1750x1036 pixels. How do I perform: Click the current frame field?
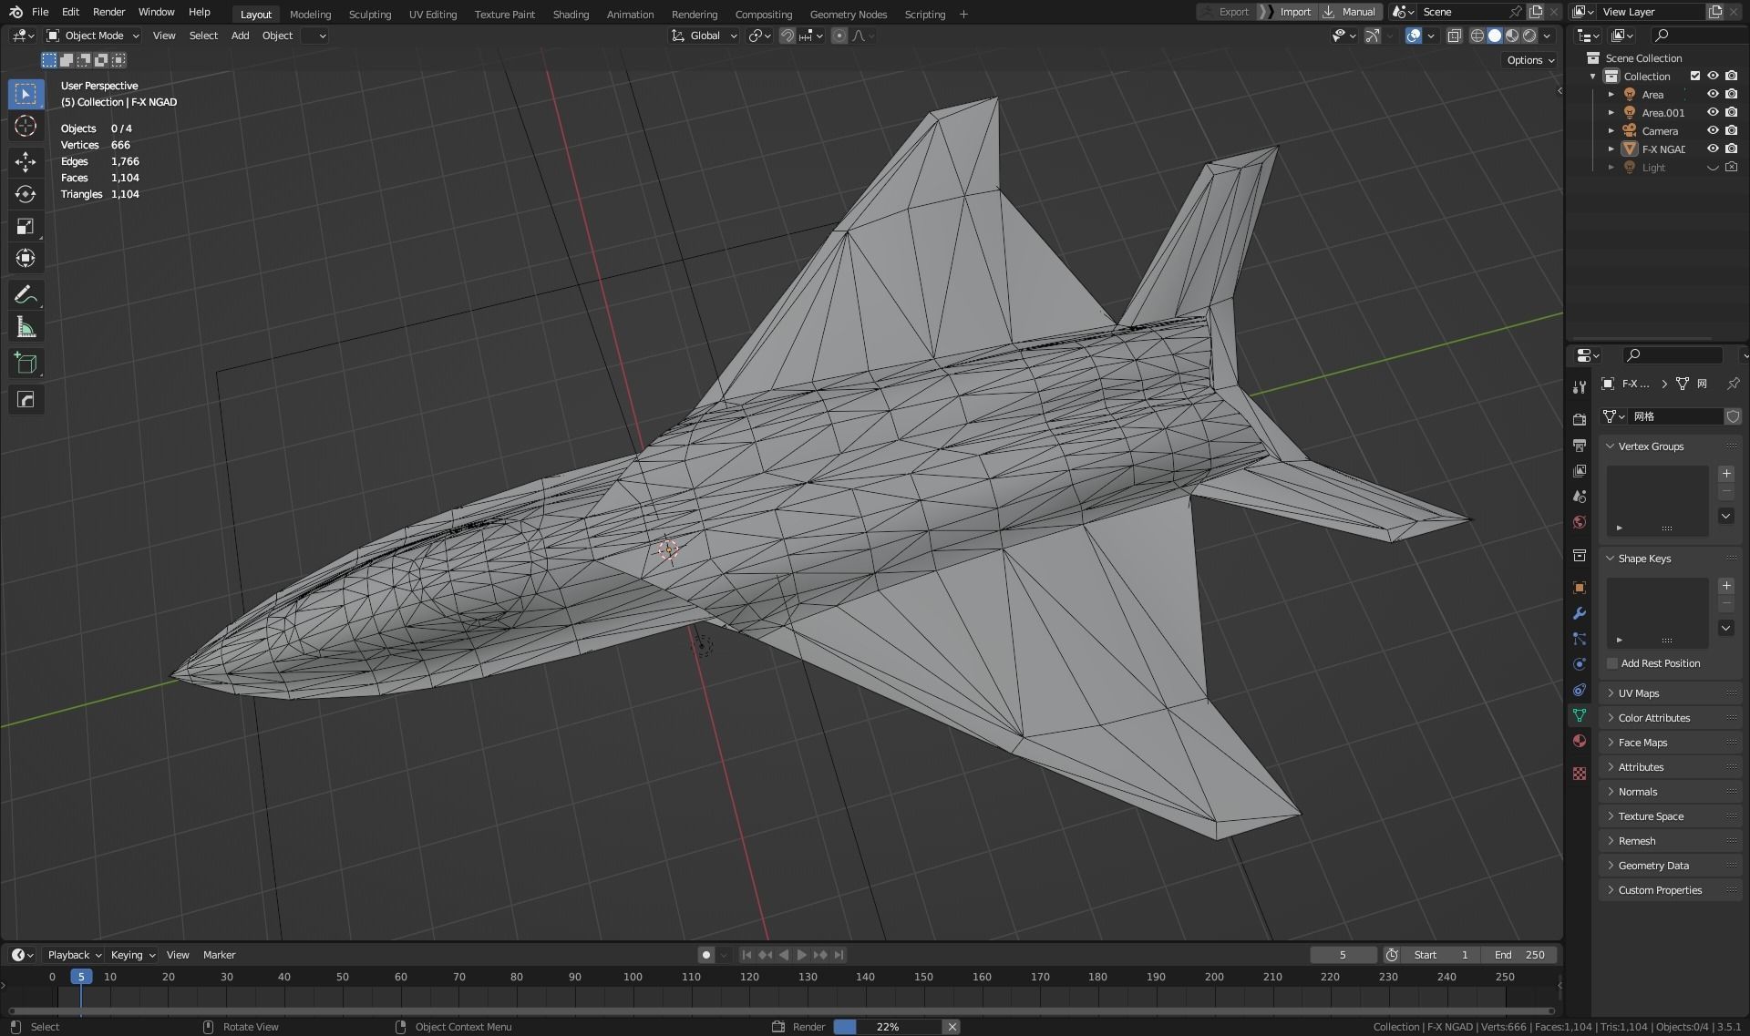click(x=1343, y=955)
